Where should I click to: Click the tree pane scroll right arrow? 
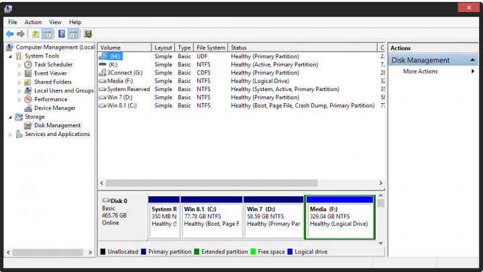(x=91, y=253)
